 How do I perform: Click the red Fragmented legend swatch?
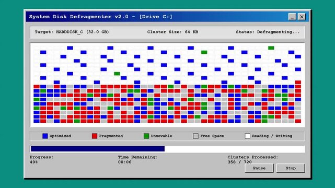[95, 136]
